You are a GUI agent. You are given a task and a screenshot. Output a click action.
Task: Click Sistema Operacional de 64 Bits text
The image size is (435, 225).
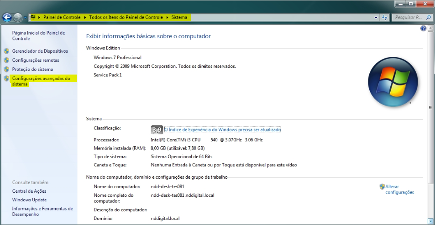[181, 156]
